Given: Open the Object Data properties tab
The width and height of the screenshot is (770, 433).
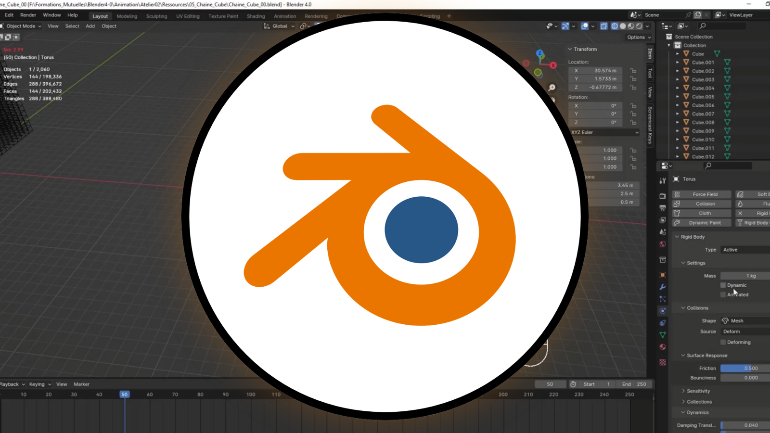Looking at the screenshot, I should 663,335.
